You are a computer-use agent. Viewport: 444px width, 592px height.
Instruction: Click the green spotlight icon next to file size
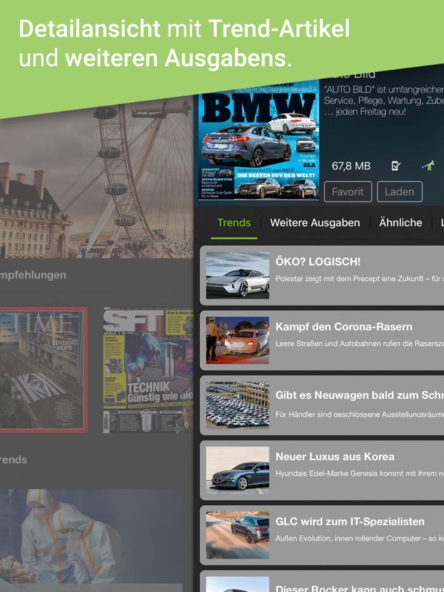click(x=429, y=165)
